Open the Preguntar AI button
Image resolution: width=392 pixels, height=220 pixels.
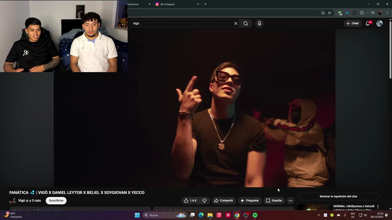point(250,201)
